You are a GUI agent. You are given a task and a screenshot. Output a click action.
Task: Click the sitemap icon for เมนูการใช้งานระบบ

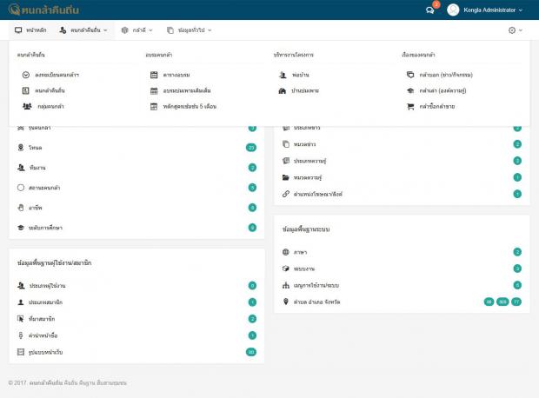click(286, 285)
